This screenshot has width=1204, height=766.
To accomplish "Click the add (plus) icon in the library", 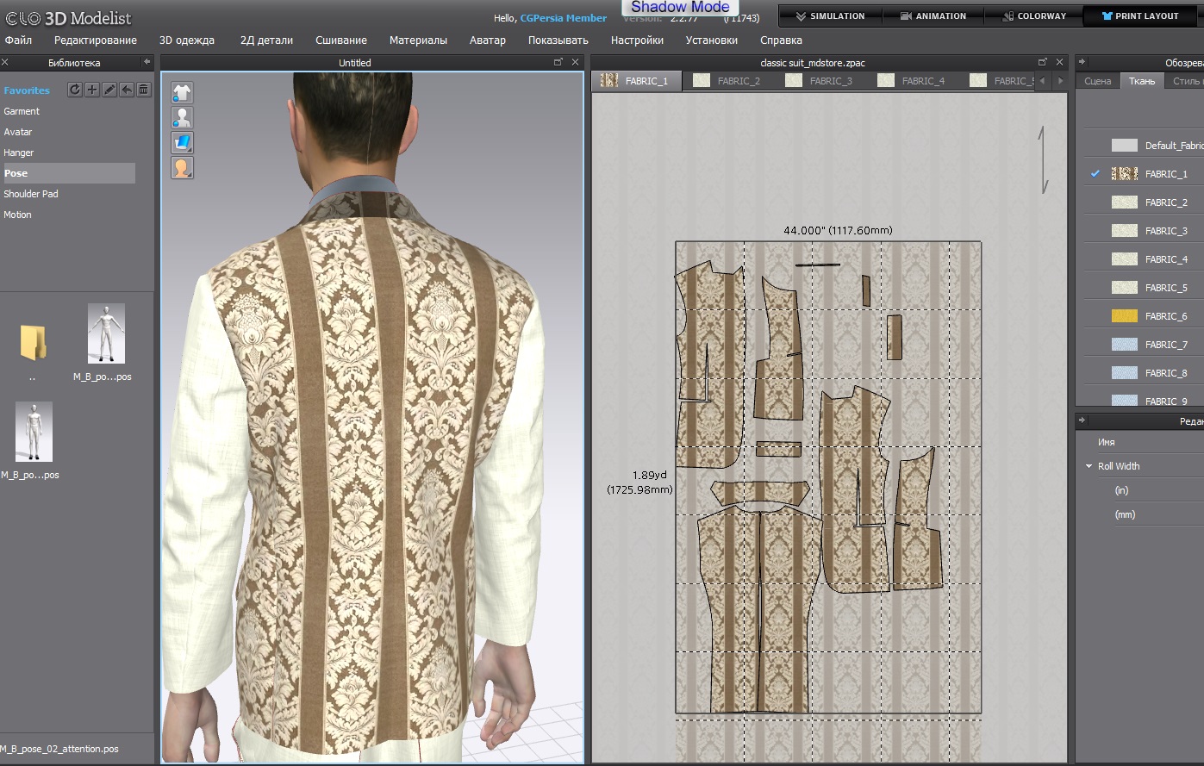I will pyautogui.click(x=92, y=90).
